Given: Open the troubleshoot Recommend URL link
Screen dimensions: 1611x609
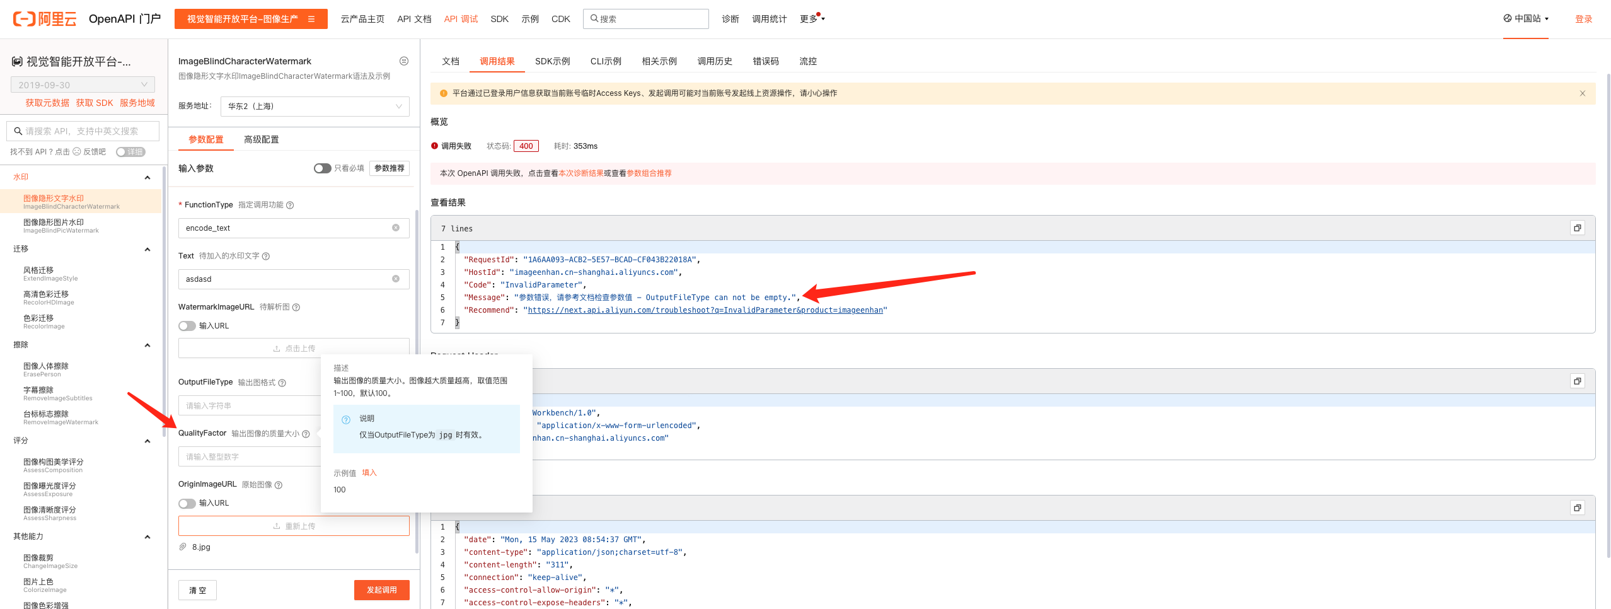Looking at the screenshot, I should (705, 310).
